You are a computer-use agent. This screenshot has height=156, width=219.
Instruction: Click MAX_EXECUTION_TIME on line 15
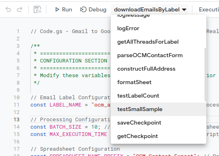(78, 134)
